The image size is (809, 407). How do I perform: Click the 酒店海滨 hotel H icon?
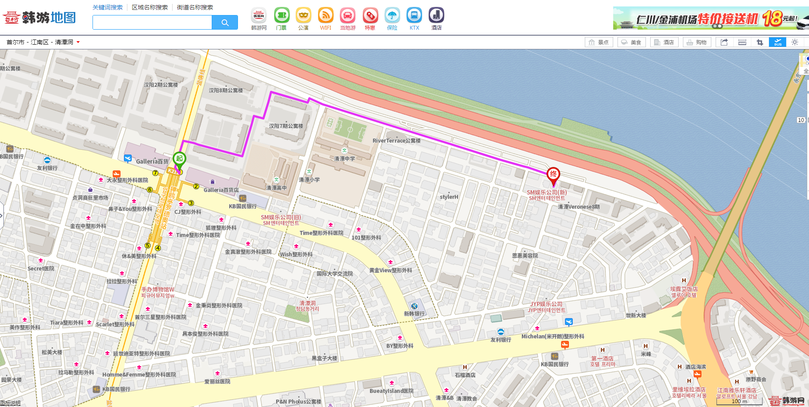pos(679,367)
